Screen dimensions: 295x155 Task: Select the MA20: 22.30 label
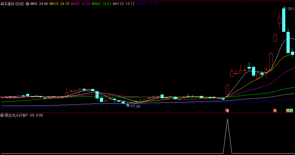coord(80,4)
